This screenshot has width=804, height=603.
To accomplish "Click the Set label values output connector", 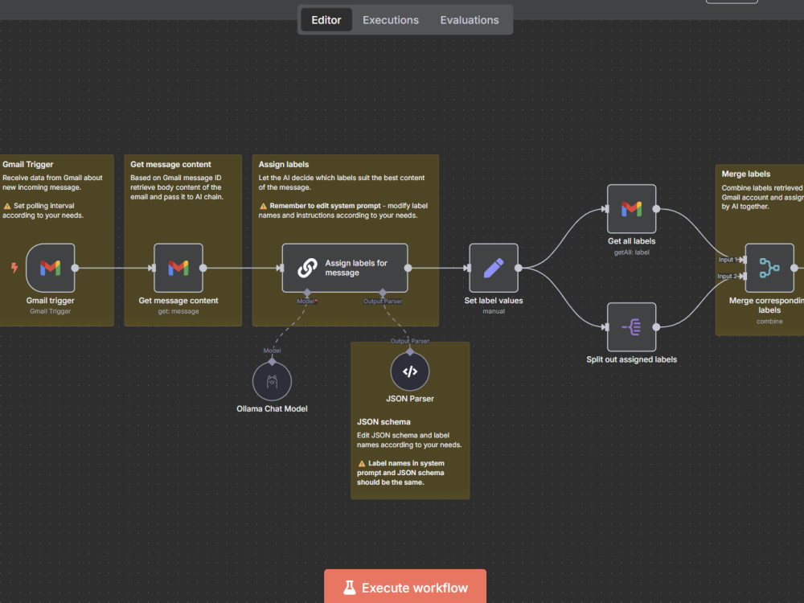I will click(519, 268).
